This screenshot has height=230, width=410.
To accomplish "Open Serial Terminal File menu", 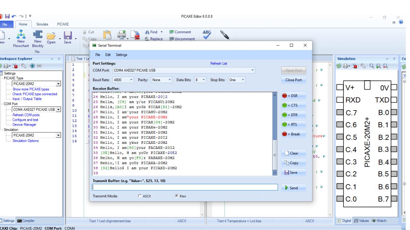I will [x=98, y=55].
